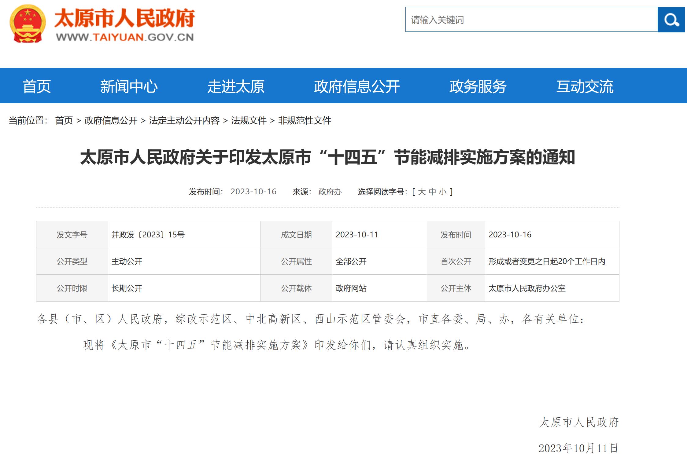
Task: Focus the keyword search input field
Action: tap(531, 20)
